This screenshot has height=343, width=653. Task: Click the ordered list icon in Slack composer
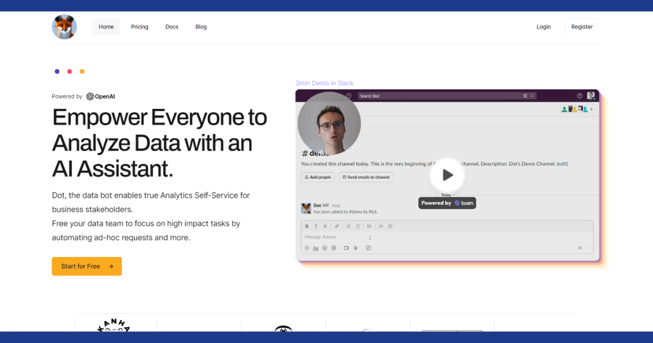(348, 226)
